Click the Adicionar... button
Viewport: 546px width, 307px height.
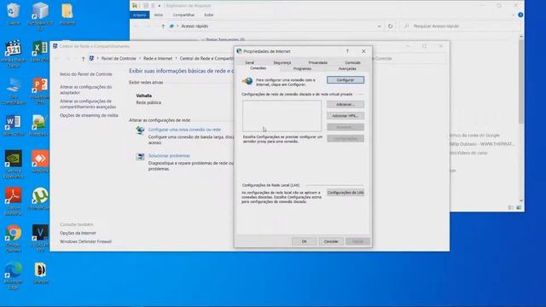[x=346, y=104]
